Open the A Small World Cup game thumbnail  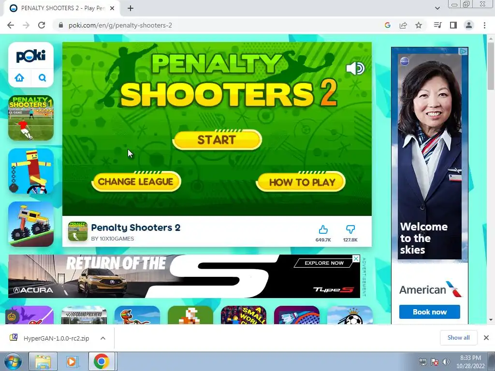[244, 315]
